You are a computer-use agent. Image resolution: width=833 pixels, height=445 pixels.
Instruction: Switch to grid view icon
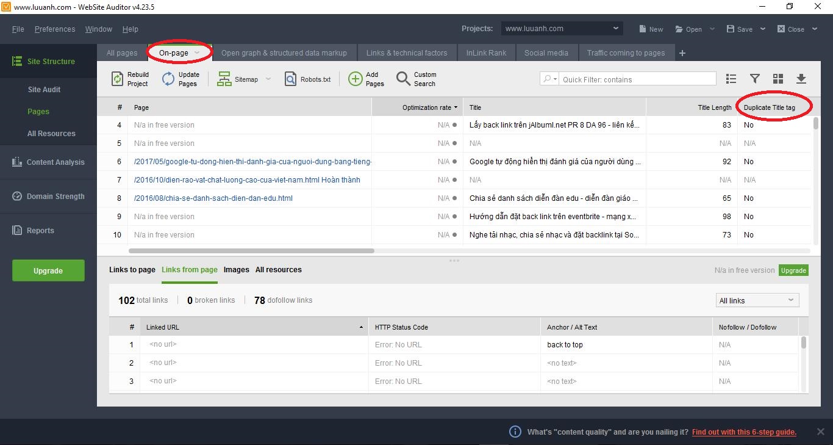coord(778,79)
